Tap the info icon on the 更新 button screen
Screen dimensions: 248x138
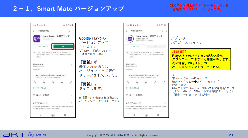(x=34, y=53)
